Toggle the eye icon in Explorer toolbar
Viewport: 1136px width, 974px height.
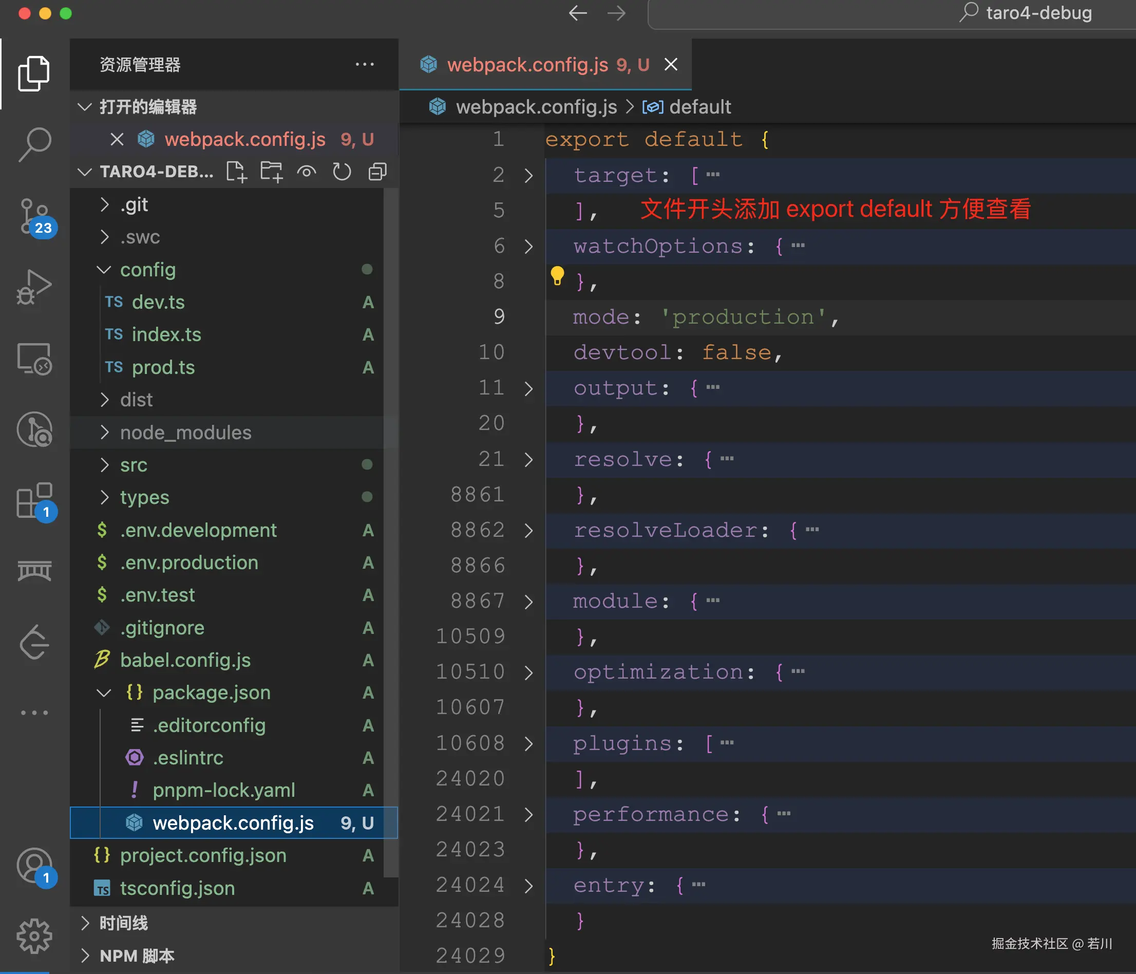tap(307, 172)
